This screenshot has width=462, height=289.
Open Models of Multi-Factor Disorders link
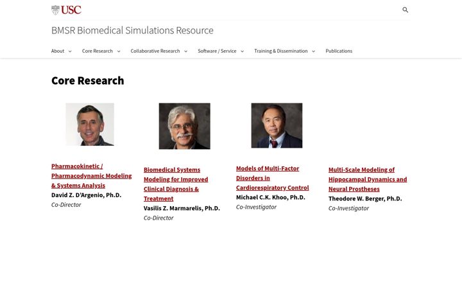click(273, 178)
